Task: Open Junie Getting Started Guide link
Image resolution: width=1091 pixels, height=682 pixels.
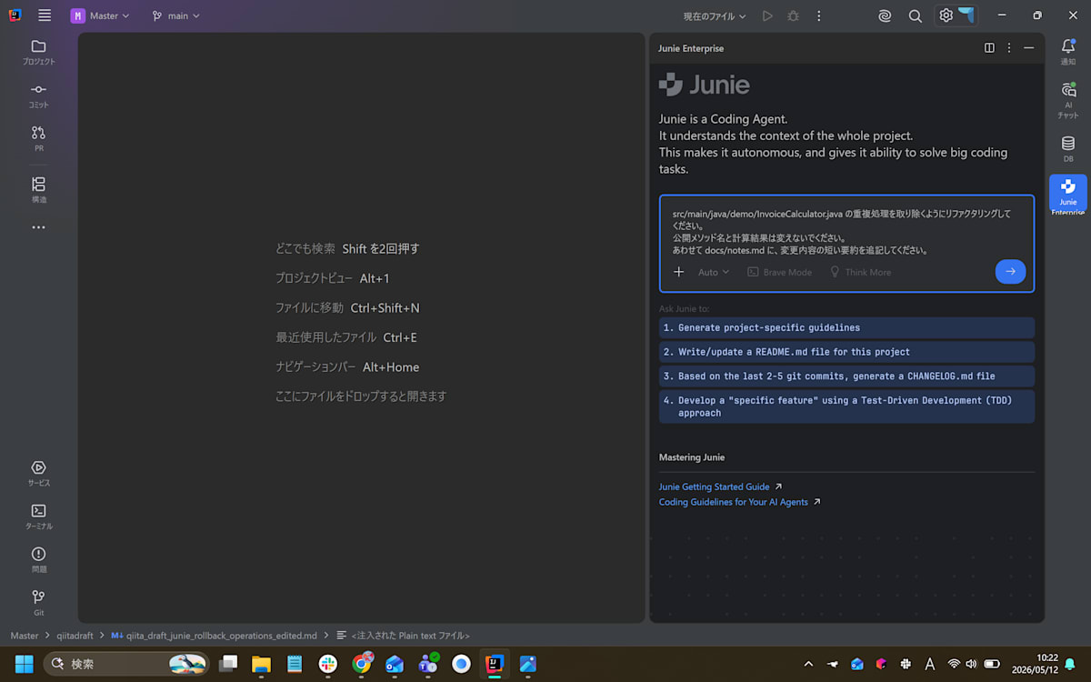Action: pos(715,486)
